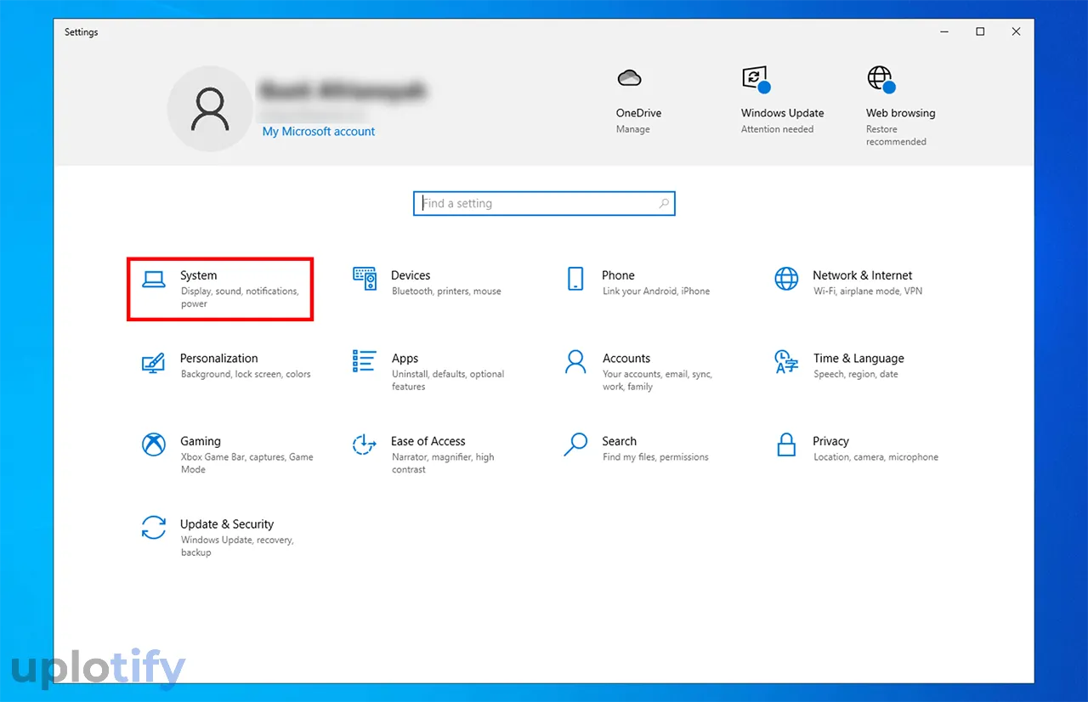Go to Devices settings label
The width and height of the screenshot is (1088, 702).
click(x=411, y=275)
